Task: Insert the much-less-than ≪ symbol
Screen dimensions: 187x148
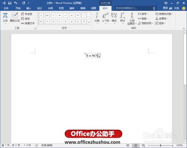Action: pyautogui.click(x=53, y=21)
